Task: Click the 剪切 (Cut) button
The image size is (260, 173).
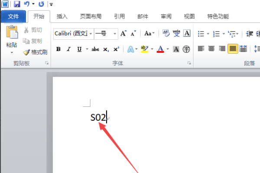Action: 33,30
